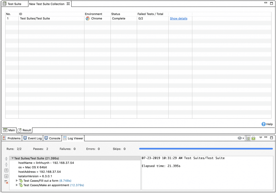Screen dimensions: 276x193
Task: Go to next failure down arrow
Action: coord(6,176)
